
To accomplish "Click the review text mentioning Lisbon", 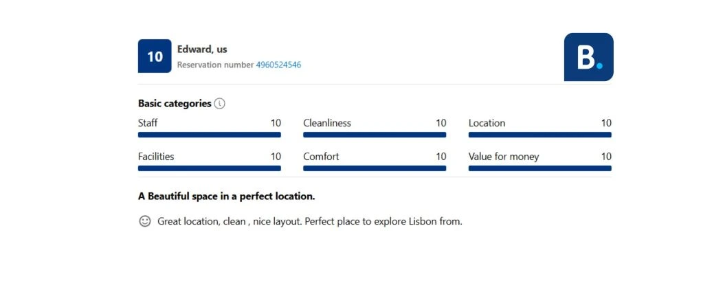I will pyautogui.click(x=309, y=221).
